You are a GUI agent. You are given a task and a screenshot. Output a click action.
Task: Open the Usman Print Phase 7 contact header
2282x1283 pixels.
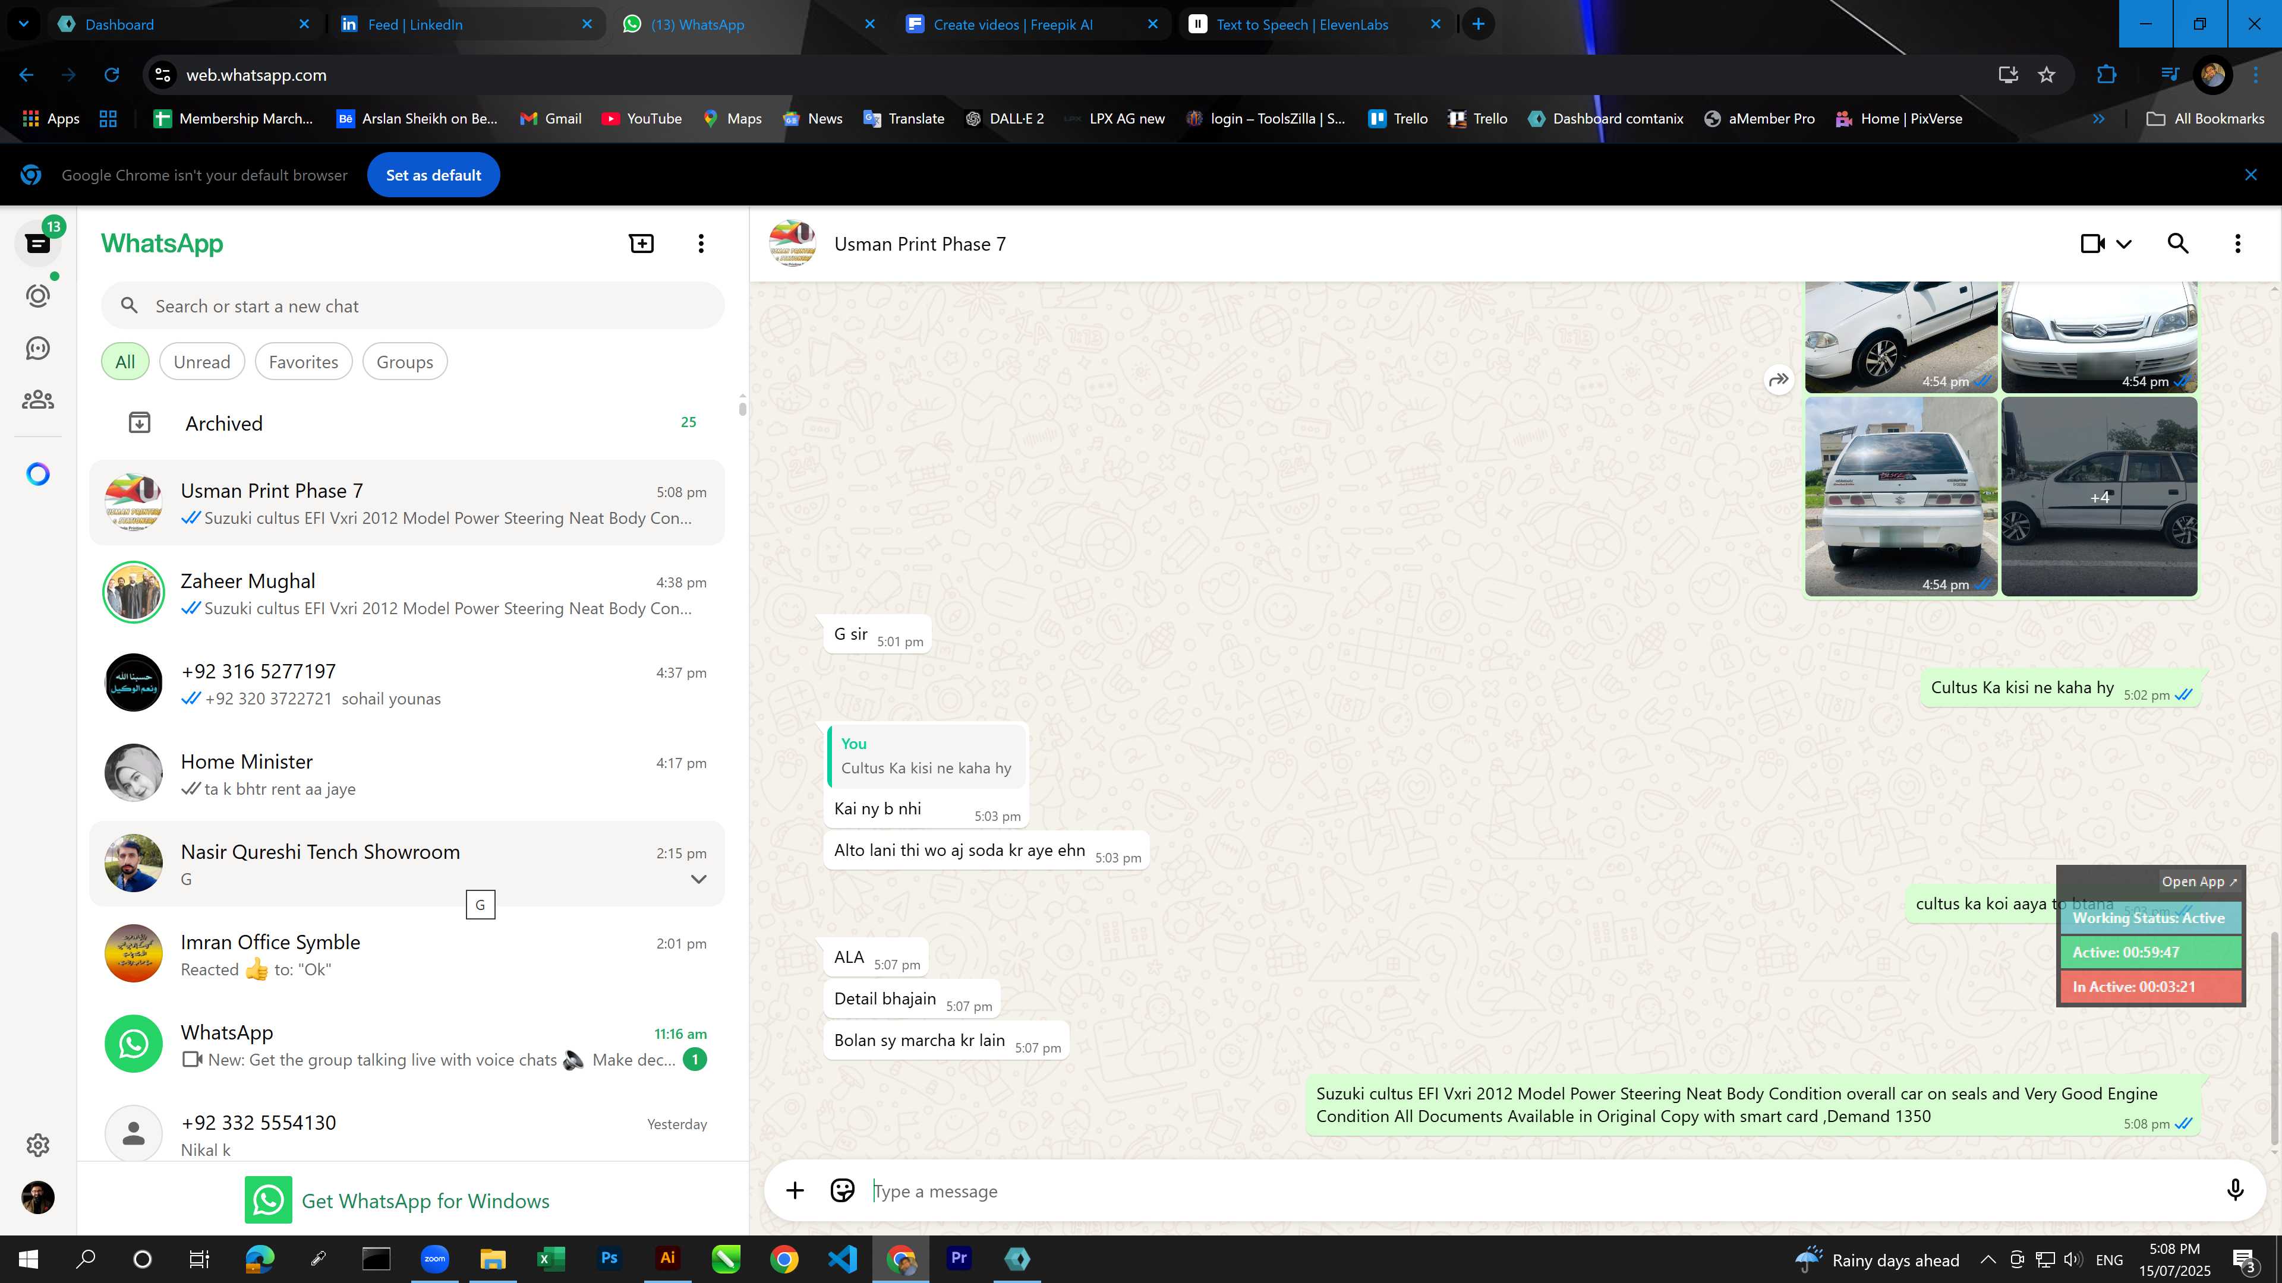point(919,244)
